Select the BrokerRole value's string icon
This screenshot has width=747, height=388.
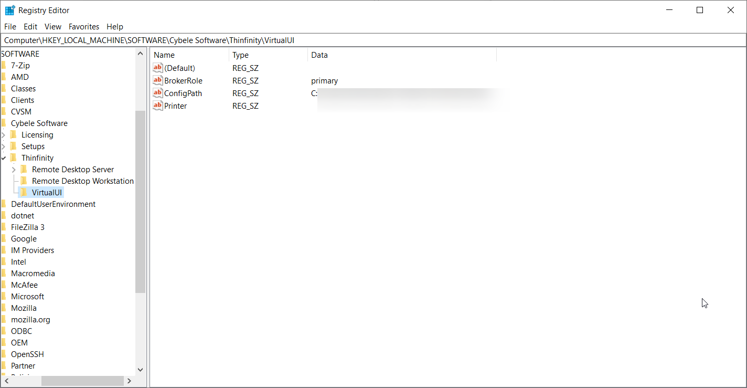[158, 80]
